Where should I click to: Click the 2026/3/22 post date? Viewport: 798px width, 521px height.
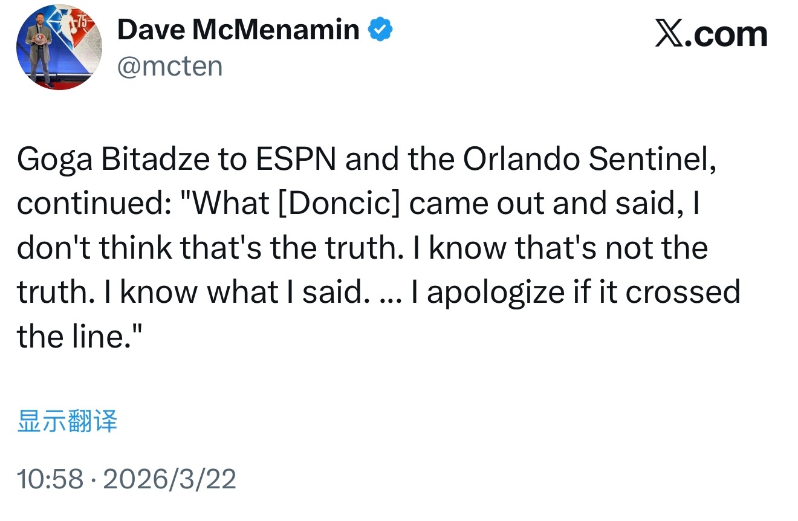pyautogui.click(x=170, y=480)
